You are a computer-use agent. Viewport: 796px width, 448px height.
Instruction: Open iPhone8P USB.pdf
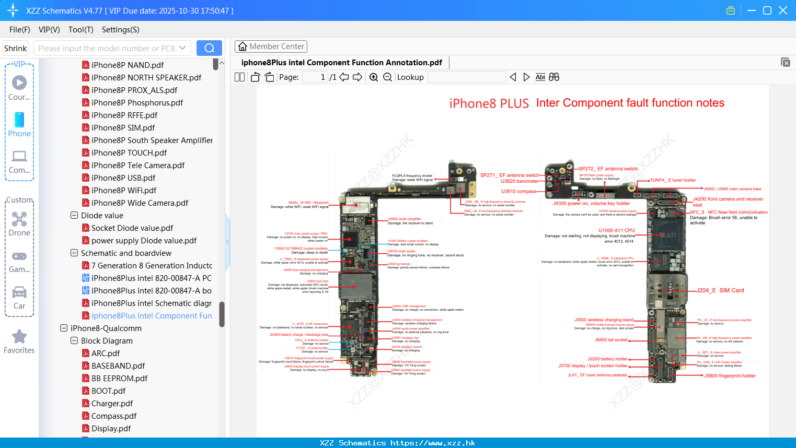[x=123, y=178]
